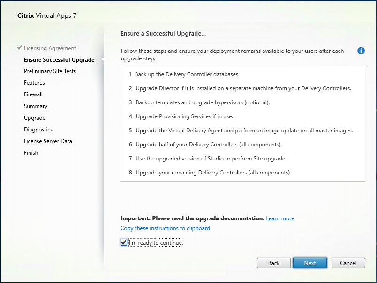This screenshot has height=283, width=377.
Task: Select the Upgrade step in sidebar
Action: coord(35,118)
